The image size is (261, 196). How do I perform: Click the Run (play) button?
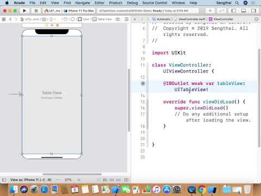click(x=24, y=11)
